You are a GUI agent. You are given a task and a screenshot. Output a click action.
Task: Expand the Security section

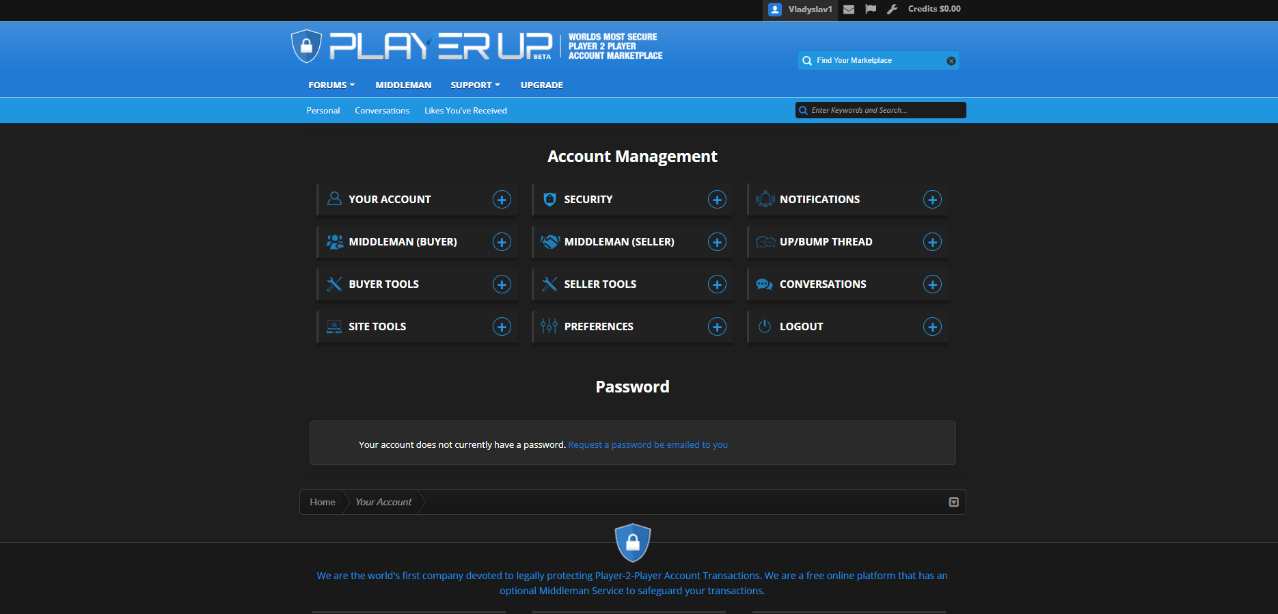(717, 200)
